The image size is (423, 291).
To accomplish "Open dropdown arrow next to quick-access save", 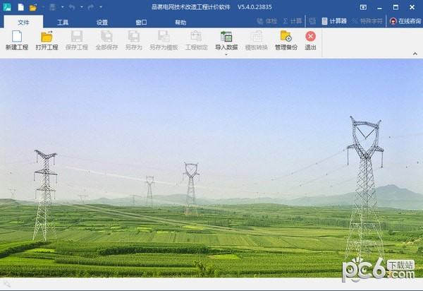I will (62, 7).
